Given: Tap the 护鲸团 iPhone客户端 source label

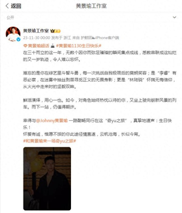Looking at the screenshot, I should tap(100, 38).
